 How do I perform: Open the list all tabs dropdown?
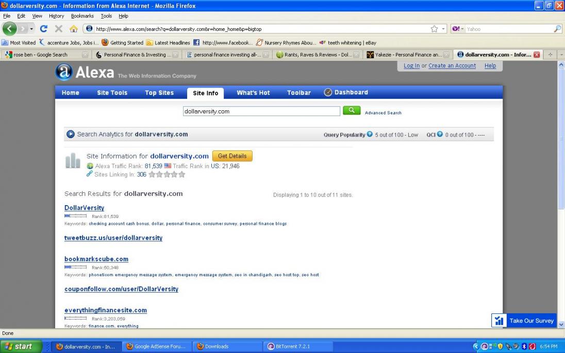coord(561,55)
